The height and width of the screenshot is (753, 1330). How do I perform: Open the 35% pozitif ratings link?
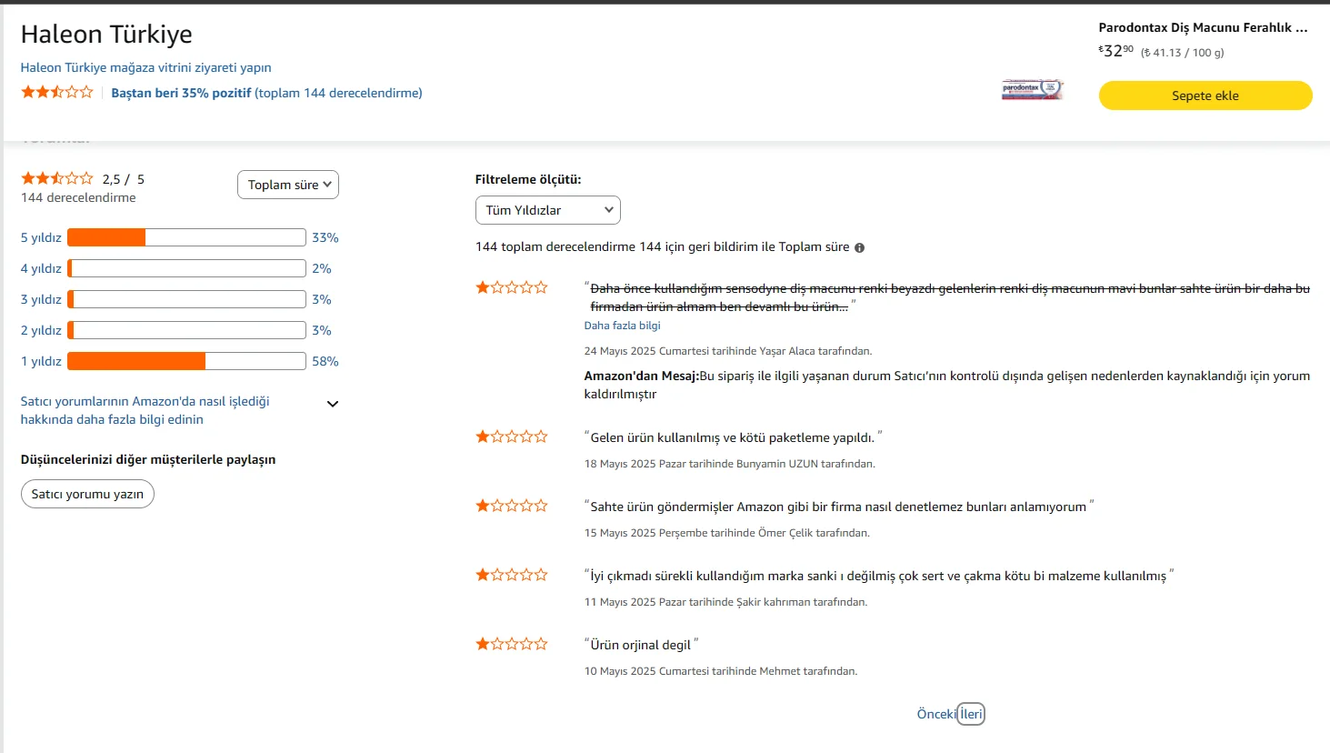(x=266, y=93)
